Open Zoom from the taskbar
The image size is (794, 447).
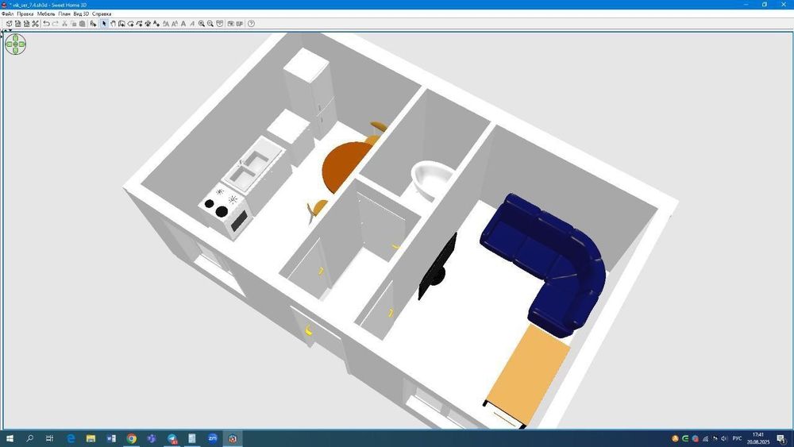(x=212, y=438)
